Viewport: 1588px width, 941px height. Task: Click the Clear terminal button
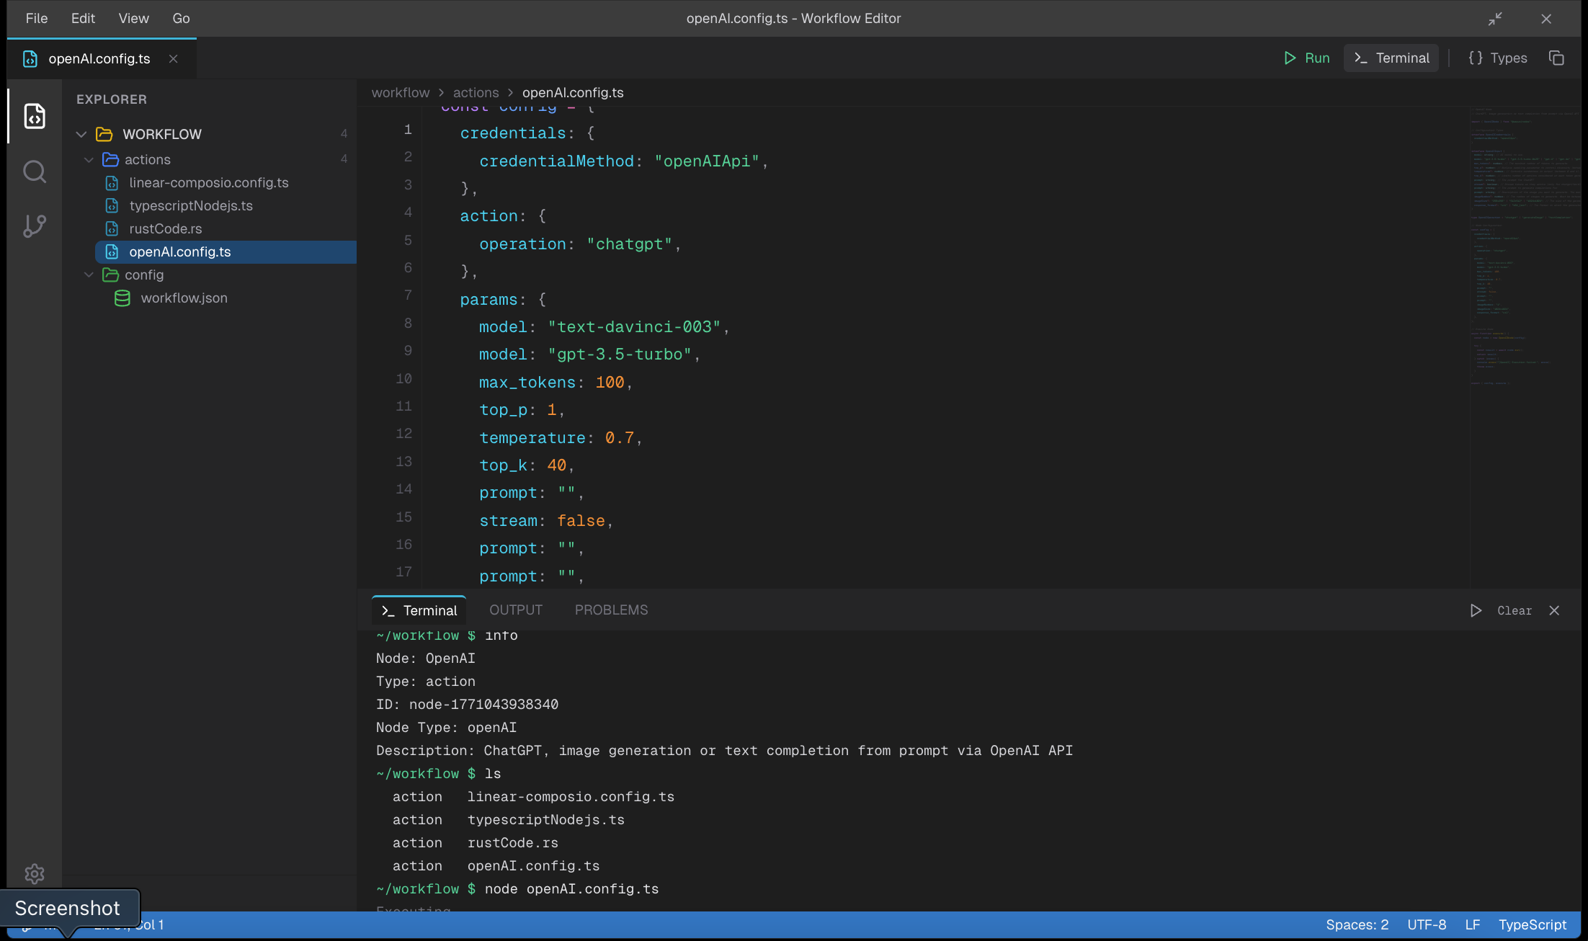(1515, 610)
